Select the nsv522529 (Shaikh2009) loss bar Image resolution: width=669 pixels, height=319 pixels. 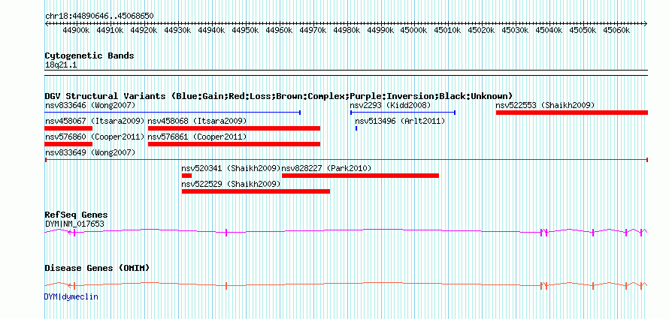click(x=256, y=191)
